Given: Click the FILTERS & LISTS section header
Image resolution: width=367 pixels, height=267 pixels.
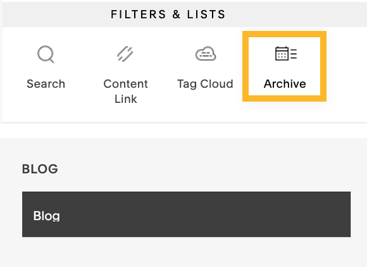Looking at the screenshot, I should pos(168,15).
